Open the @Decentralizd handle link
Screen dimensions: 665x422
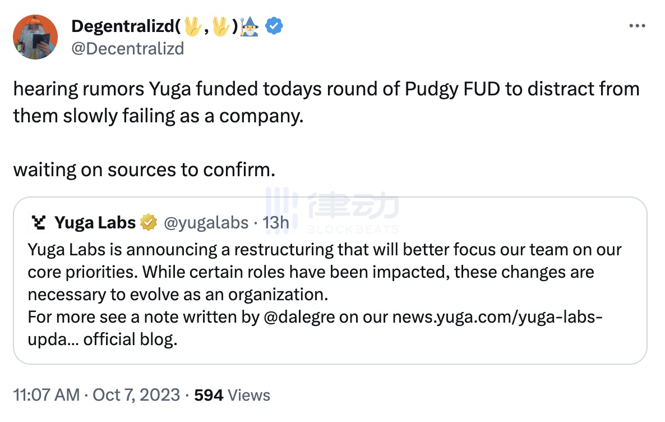coord(127,48)
